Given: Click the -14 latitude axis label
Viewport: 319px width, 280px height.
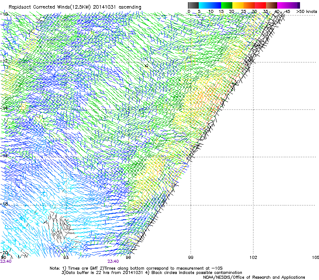Looking at the screenshot, I should pyautogui.click(x=4, y=108).
